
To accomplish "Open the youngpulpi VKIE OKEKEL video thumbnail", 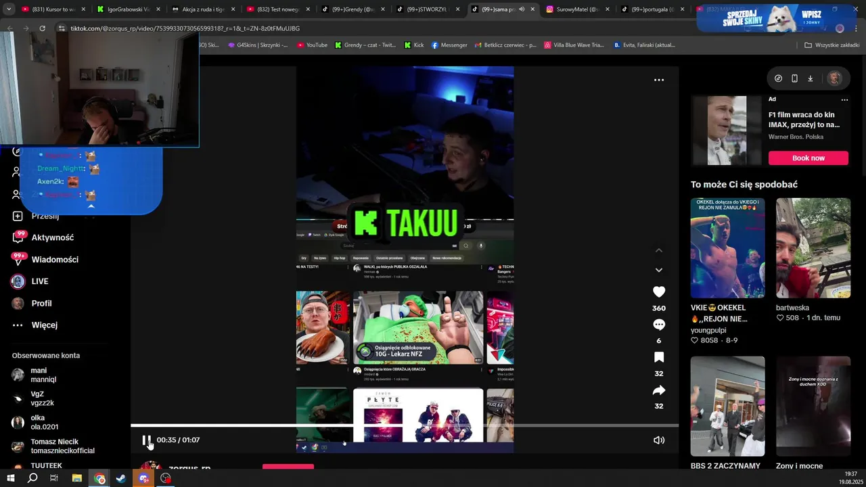I will [x=727, y=248].
